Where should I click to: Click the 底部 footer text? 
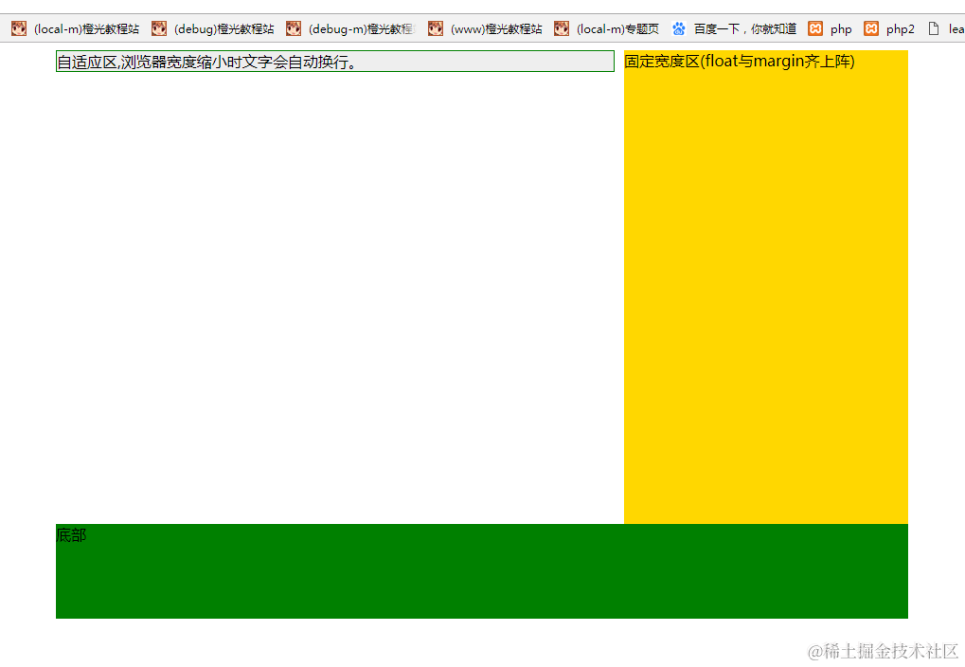(x=71, y=535)
